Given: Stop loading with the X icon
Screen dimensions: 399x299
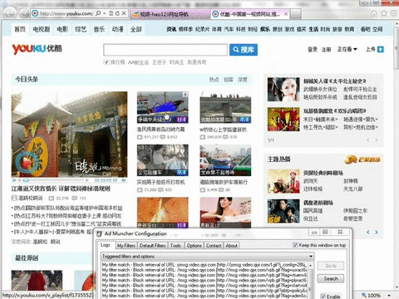Looking at the screenshot, I should tap(124, 13).
